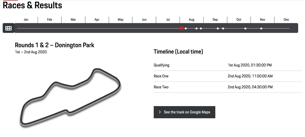Click the 'Aug' month label
305x137 pixels.
click(x=191, y=19)
